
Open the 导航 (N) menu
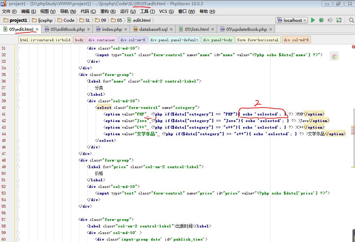(68, 11)
